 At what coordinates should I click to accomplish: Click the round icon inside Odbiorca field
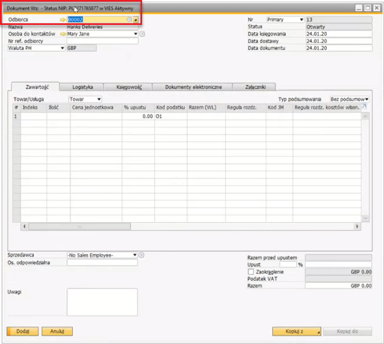129,20
